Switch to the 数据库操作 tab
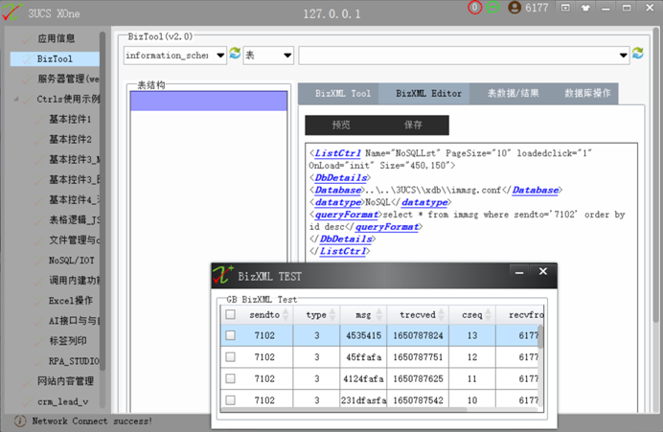This screenshot has height=432, width=663. pos(587,94)
